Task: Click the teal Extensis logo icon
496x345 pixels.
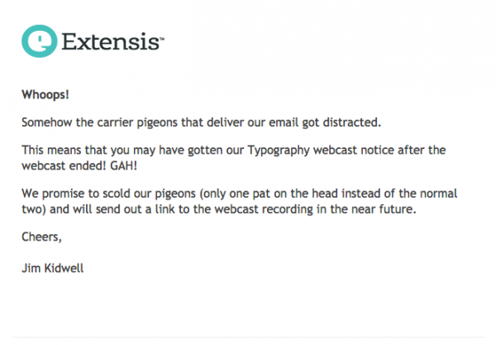Action: tap(39, 39)
